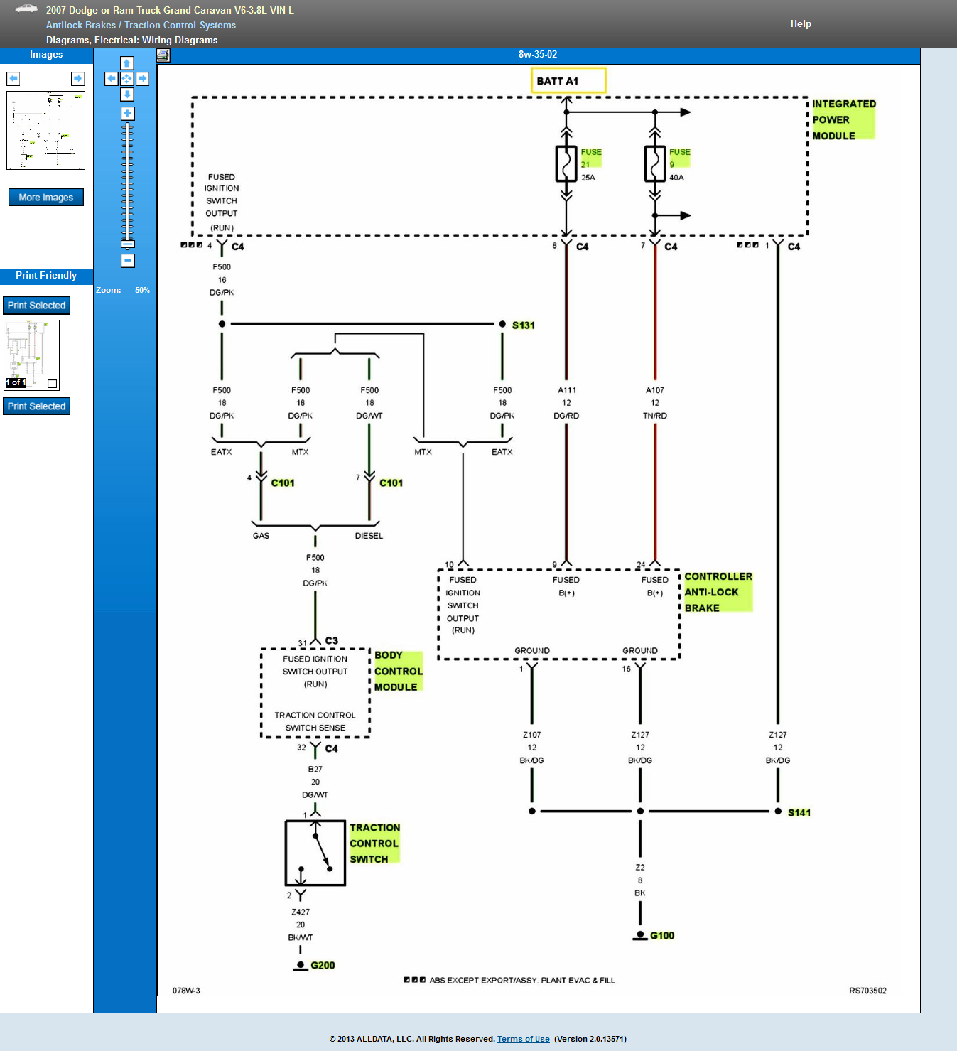Pan the diagram left
The width and height of the screenshot is (957, 1051).
112,79
